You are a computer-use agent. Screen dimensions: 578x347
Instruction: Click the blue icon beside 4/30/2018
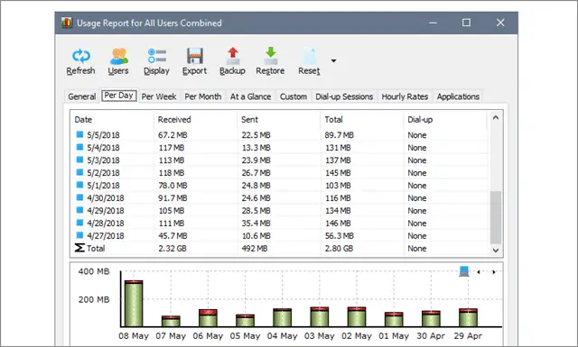(79, 197)
